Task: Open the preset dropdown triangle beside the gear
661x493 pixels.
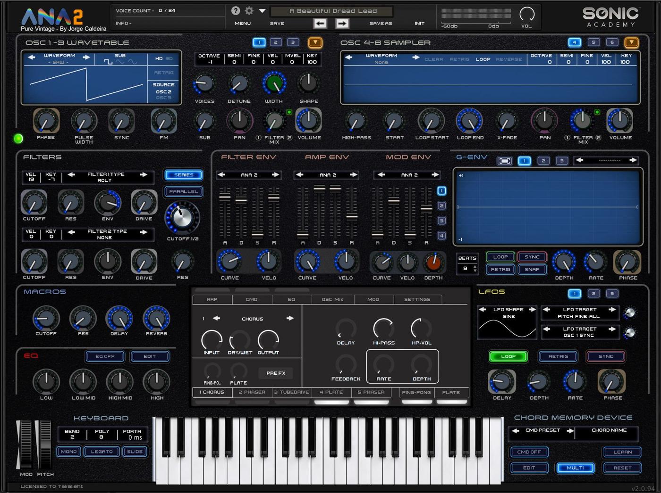Action: 262,10
